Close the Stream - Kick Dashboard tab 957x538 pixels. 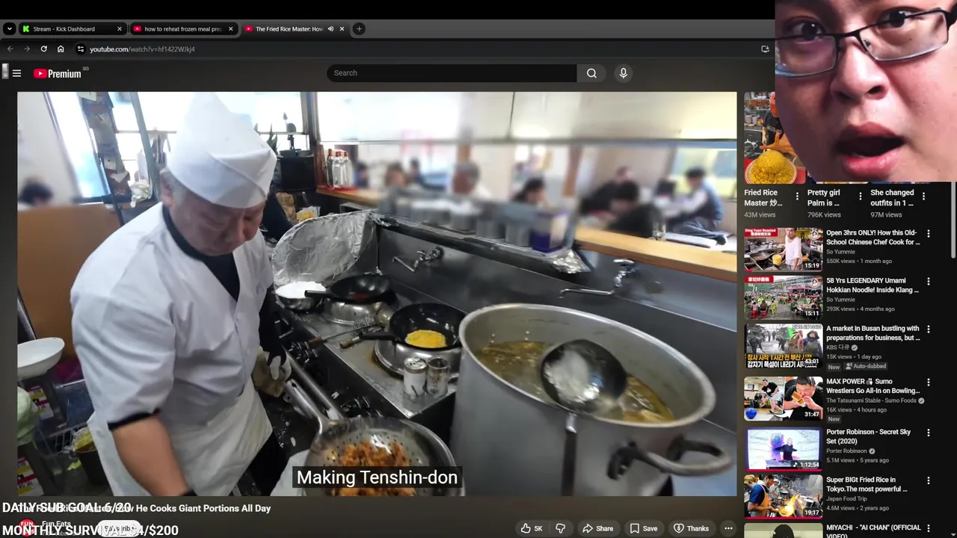point(119,29)
